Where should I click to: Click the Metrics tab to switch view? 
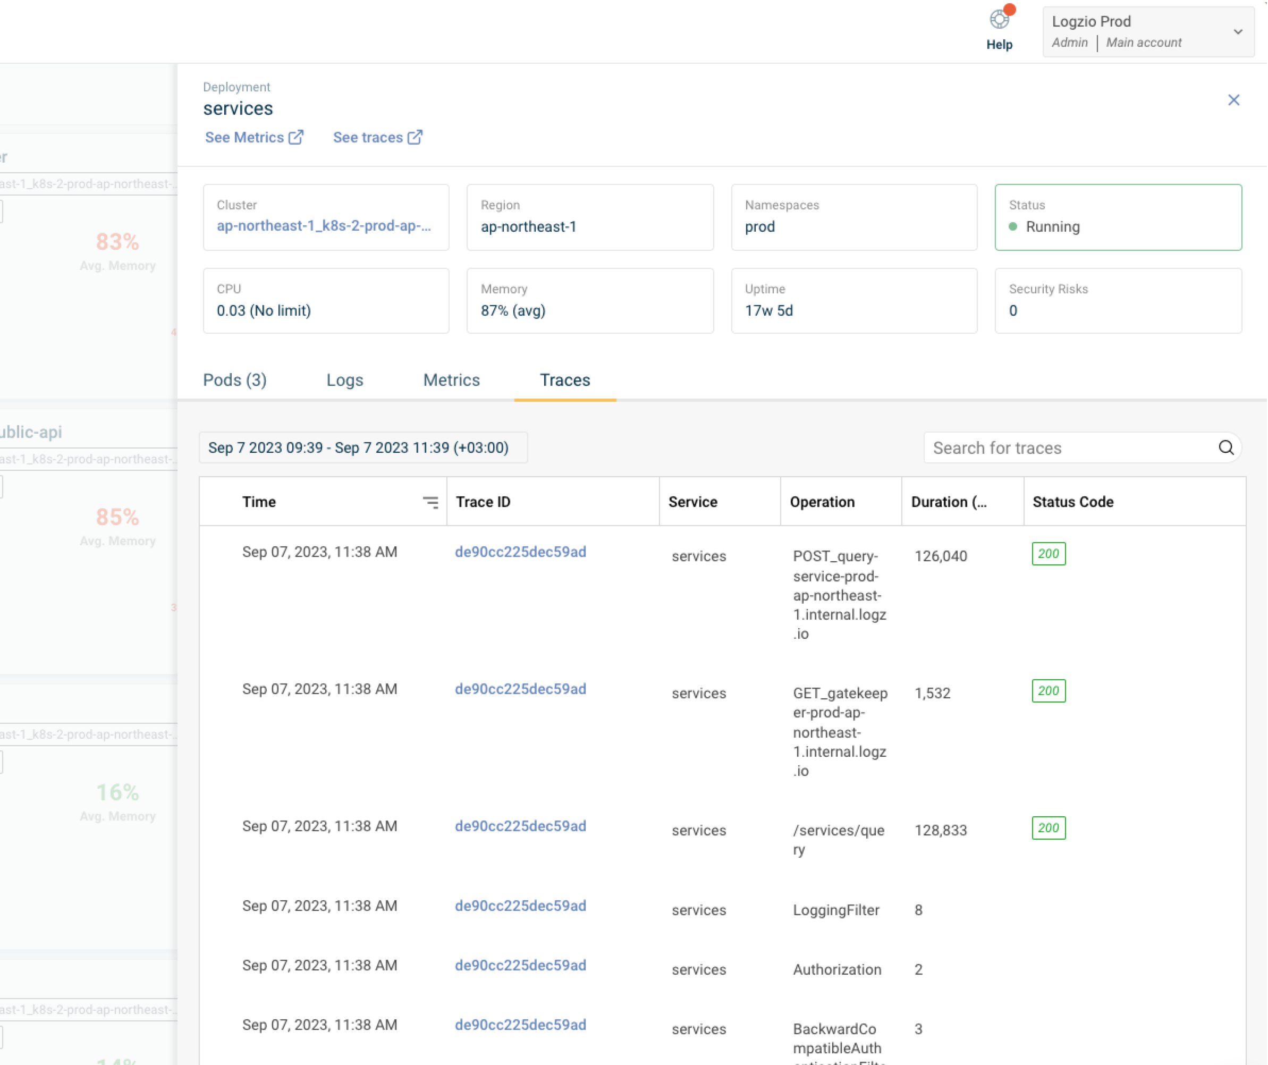(451, 379)
